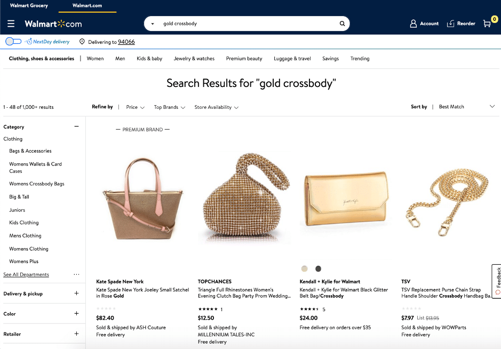
Task: Click the Womens Crossbody Bags category link
Action: [37, 184]
